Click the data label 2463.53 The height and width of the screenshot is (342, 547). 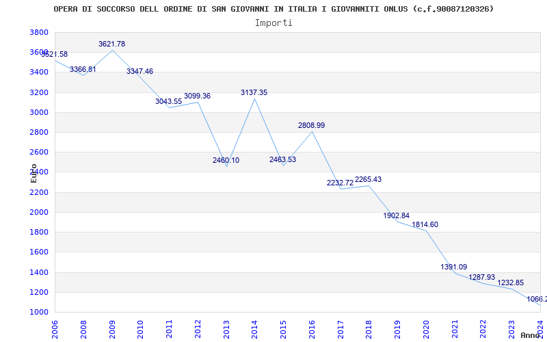[282, 159]
